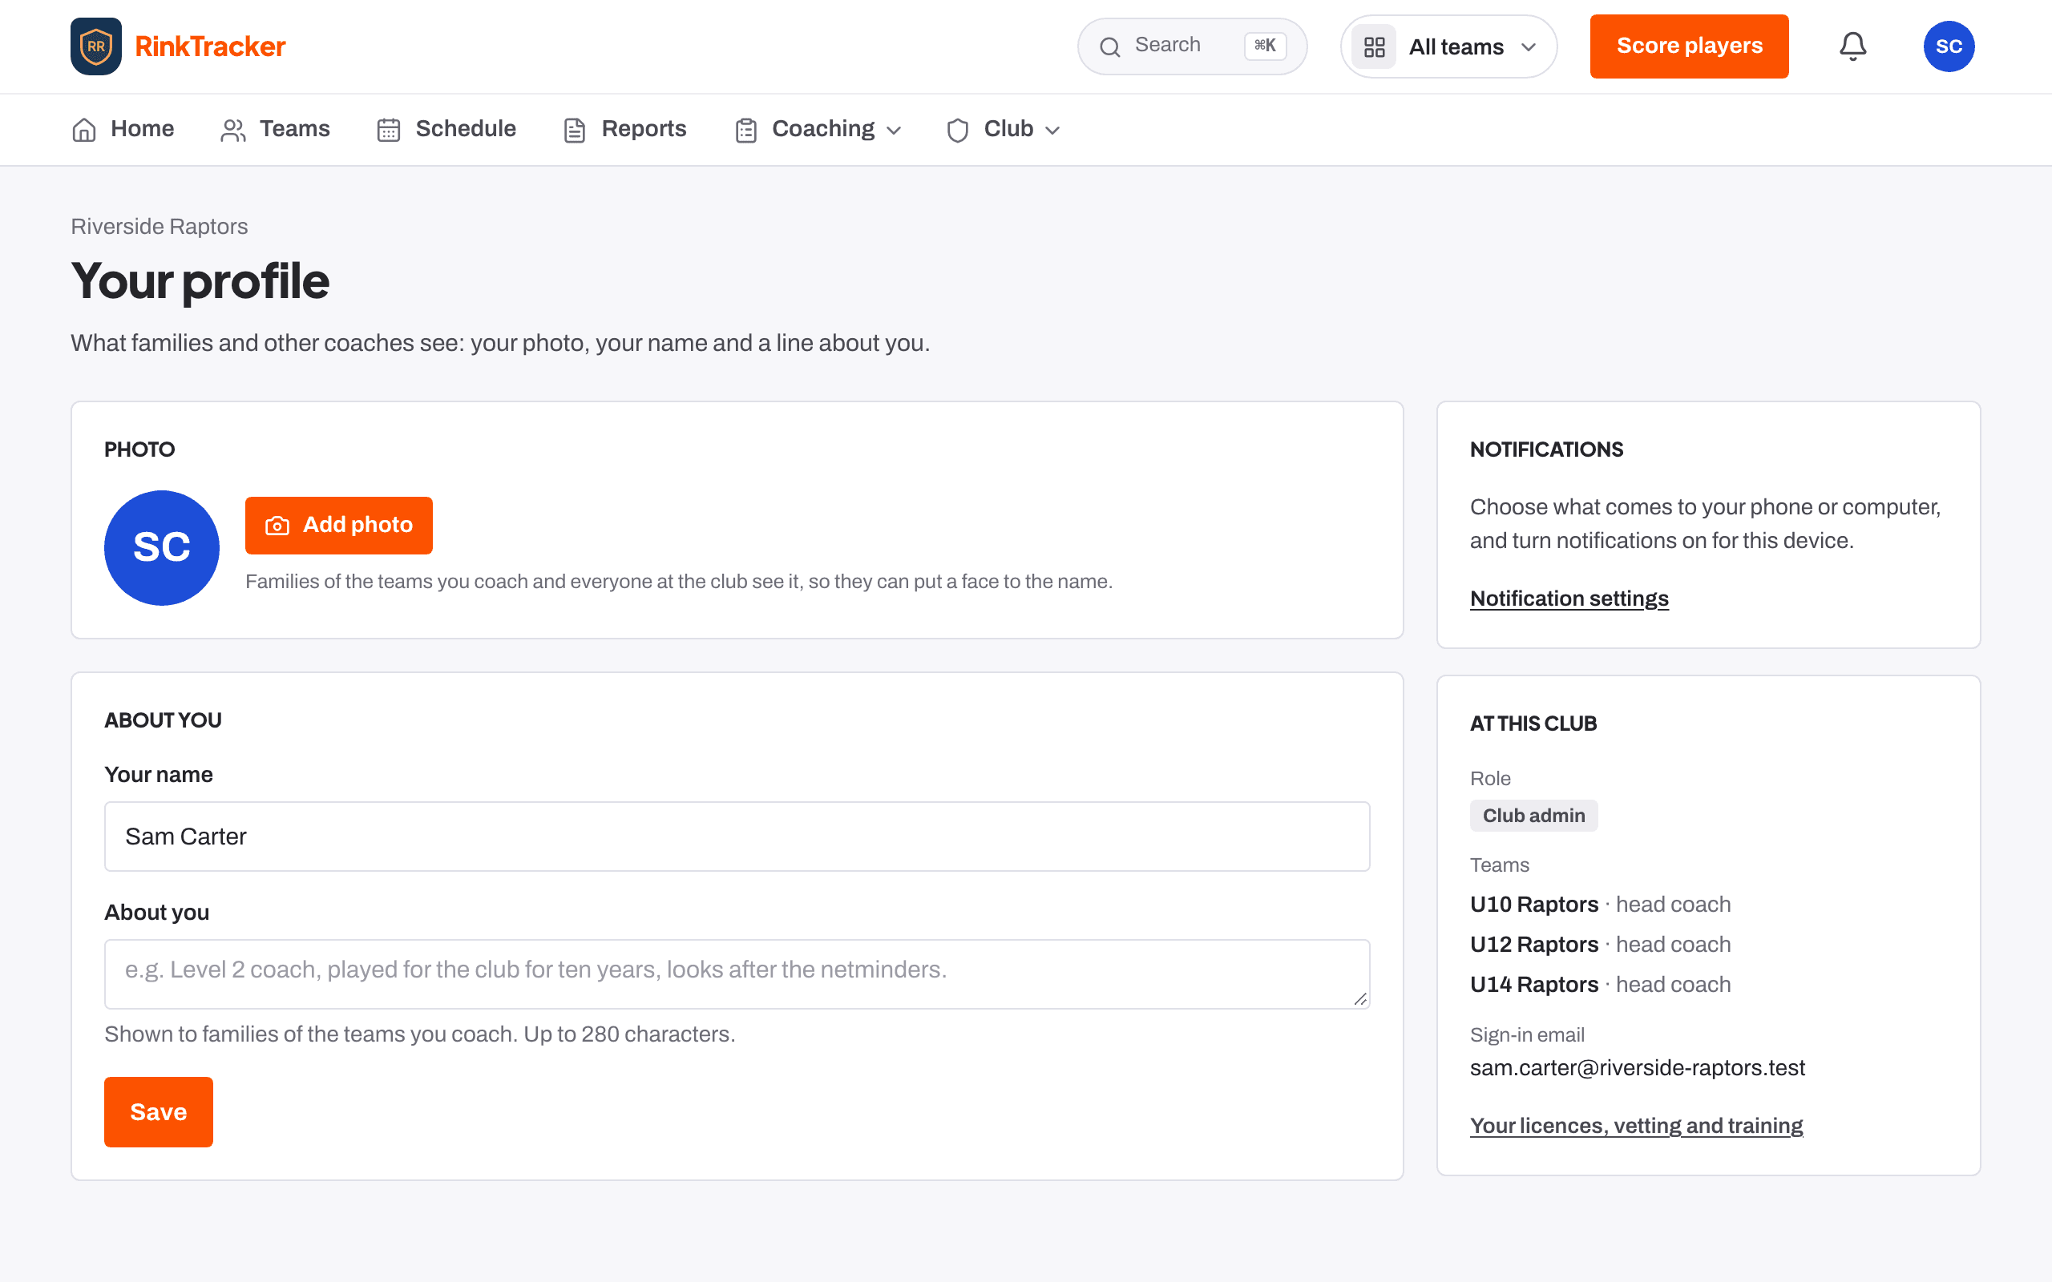The width and height of the screenshot is (2052, 1282).
Task: Click the search magnifier icon
Action: (x=1110, y=46)
